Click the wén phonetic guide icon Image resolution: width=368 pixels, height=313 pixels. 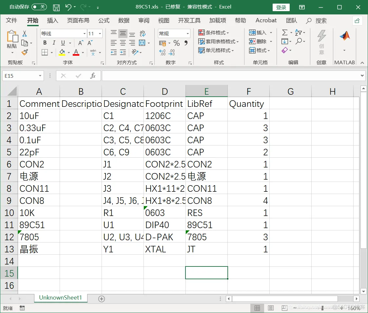93,52
